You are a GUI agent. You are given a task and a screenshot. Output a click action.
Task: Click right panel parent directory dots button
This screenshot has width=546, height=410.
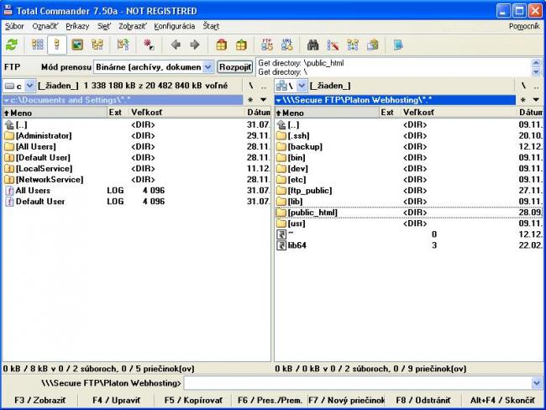coord(537,86)
